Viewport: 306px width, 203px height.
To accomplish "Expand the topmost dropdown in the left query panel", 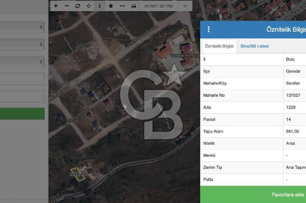I will pyautogui.click(x=22, y=27).
